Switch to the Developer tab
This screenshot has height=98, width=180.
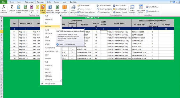tap(73, 2)
